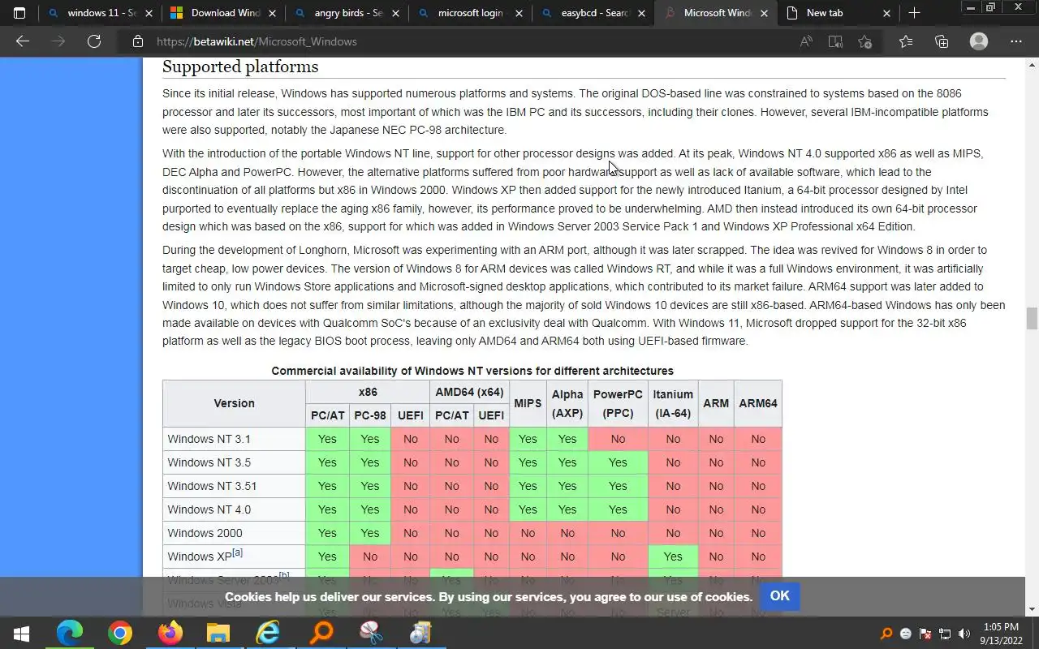Open the user profile menu
1039x649 pixels.
click(979, 41)
